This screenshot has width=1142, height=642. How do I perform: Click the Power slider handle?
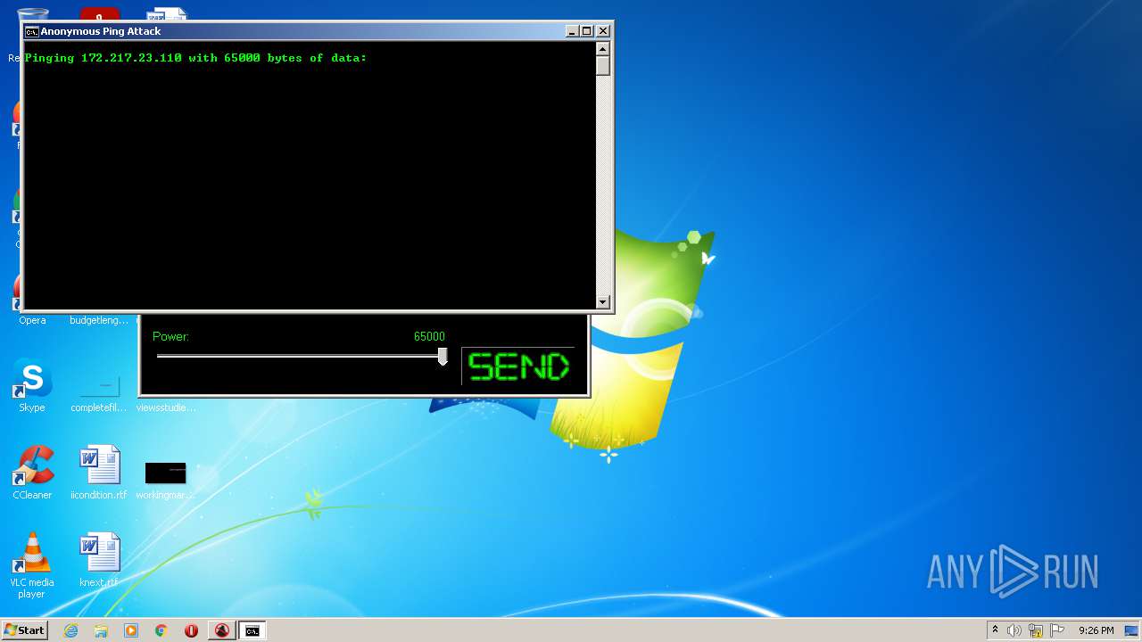443,357
